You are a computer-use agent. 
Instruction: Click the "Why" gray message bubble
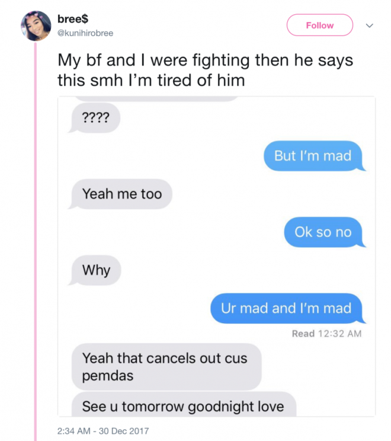95,270
